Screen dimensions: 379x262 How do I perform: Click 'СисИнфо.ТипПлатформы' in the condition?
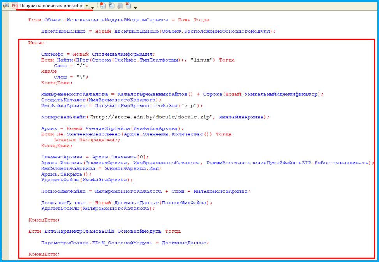coord(146,60)
